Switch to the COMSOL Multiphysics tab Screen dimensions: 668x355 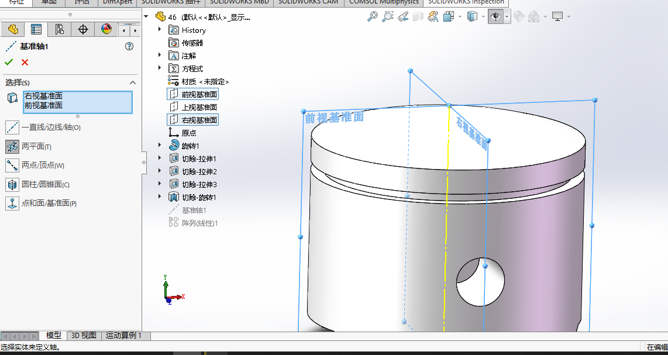[x=384, y=2]
